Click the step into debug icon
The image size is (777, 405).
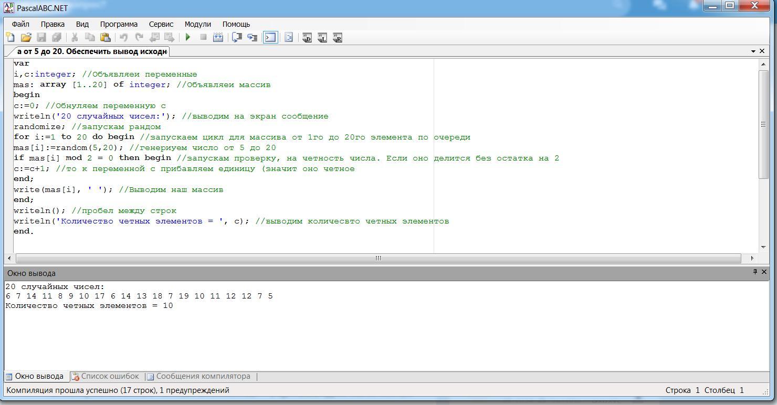tap(252, 37)
